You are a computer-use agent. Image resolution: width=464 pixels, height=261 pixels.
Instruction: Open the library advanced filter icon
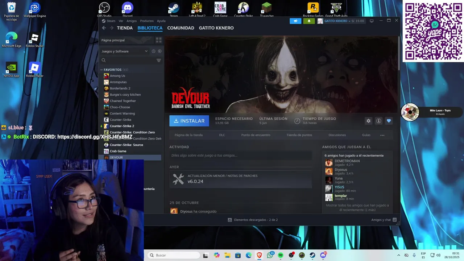(159, 61)
